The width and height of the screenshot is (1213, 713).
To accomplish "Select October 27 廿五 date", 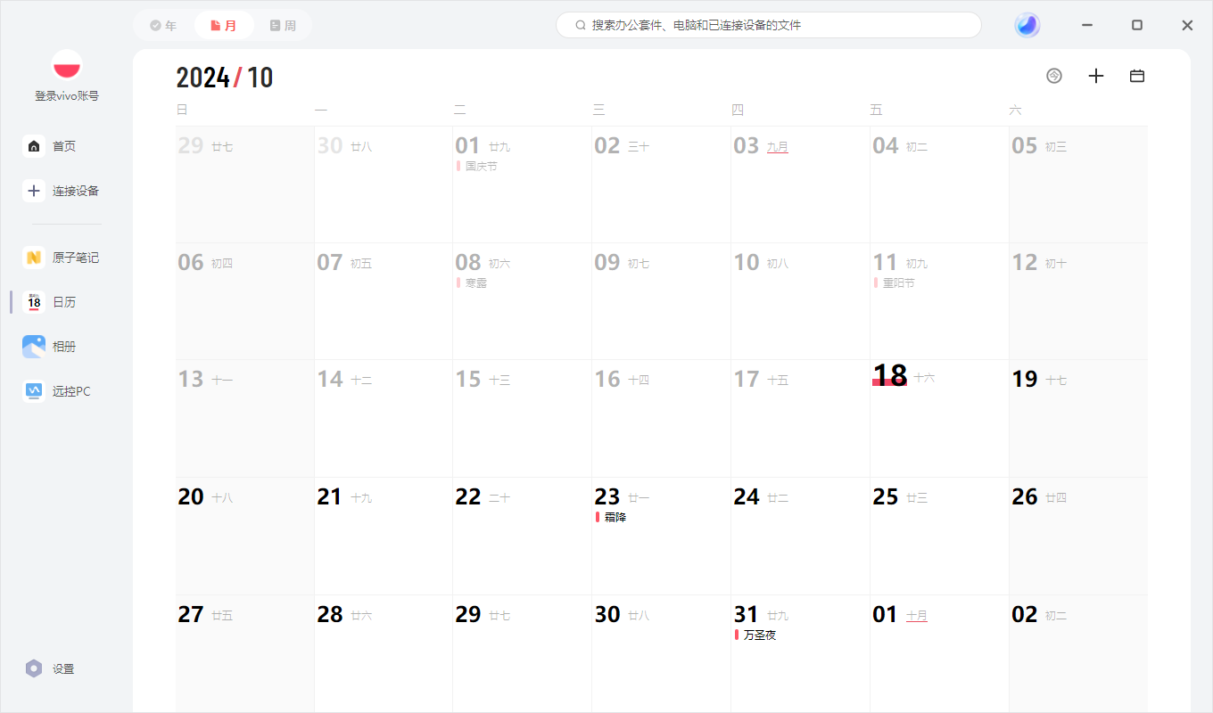I will click(244, 653).
